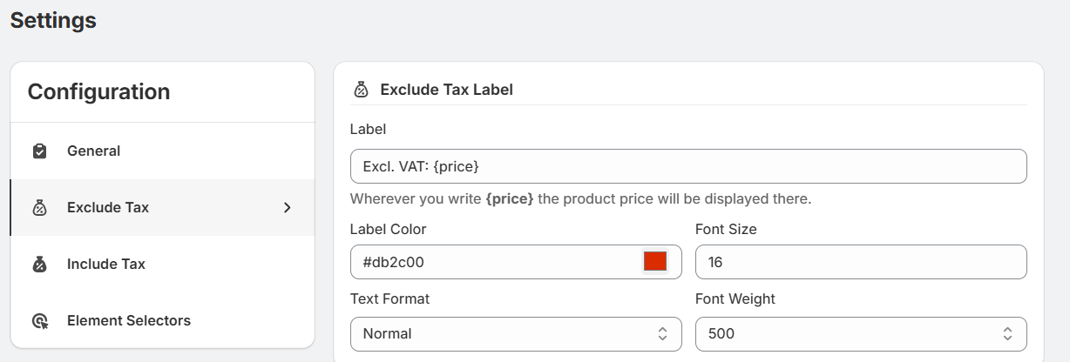The width and height of the screenshot is (1070, 362).
Task: Click the Exclude Tax Label section title
Action: click(446, 90)
